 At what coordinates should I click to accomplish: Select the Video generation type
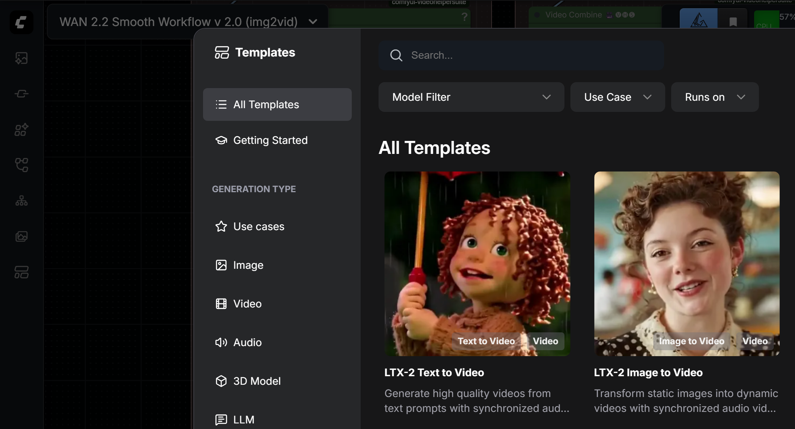tap(247, 304)
